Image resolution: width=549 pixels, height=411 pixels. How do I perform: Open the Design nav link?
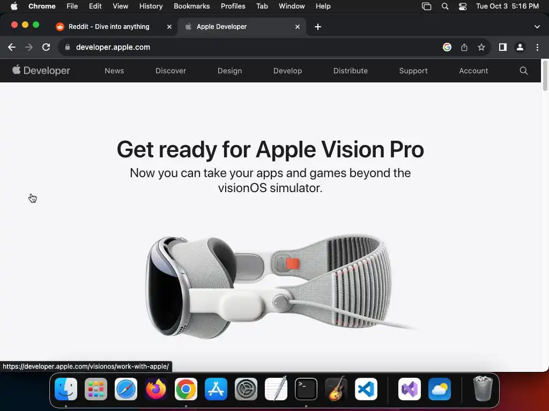(x=229, y=71)
